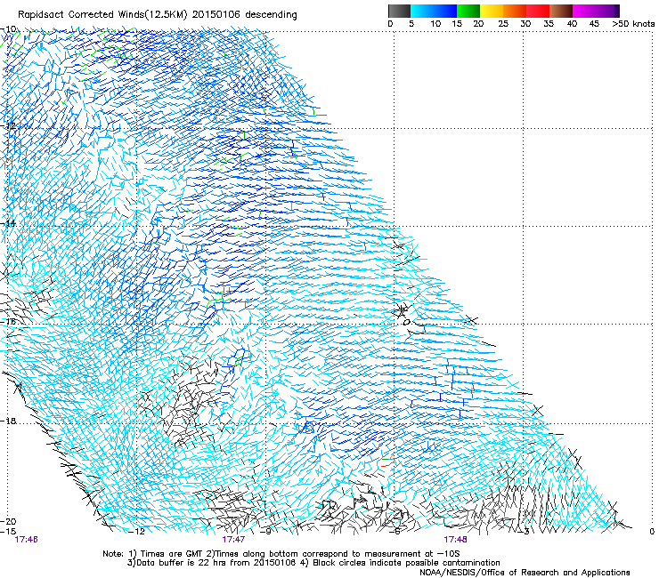Screen dimensions: 659x578
Task: Select the brown 35-40 knots legend swatch
Action: click(561, 11)
